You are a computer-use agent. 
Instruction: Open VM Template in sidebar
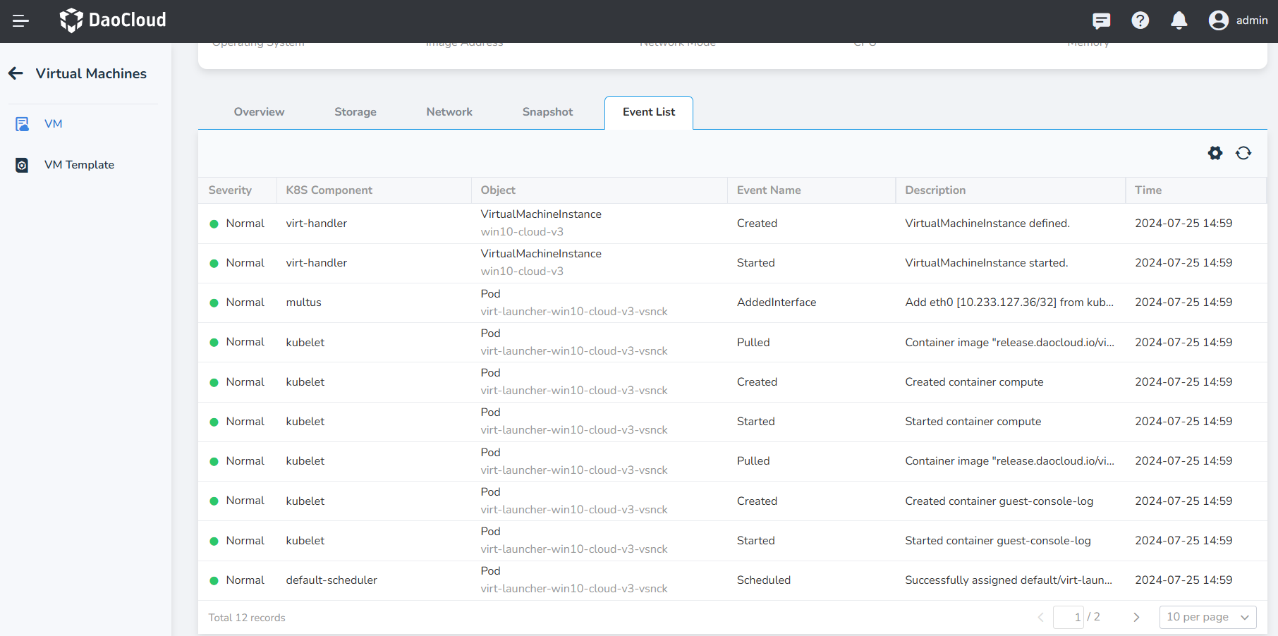click(79, 165)
